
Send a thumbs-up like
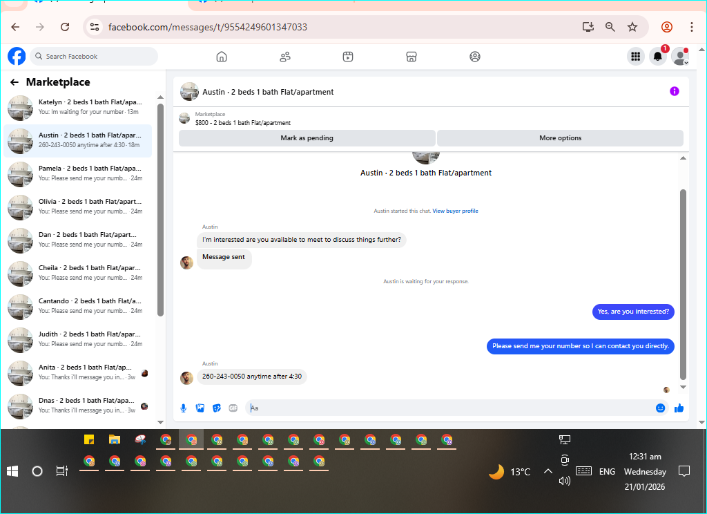tap(679, 408)
